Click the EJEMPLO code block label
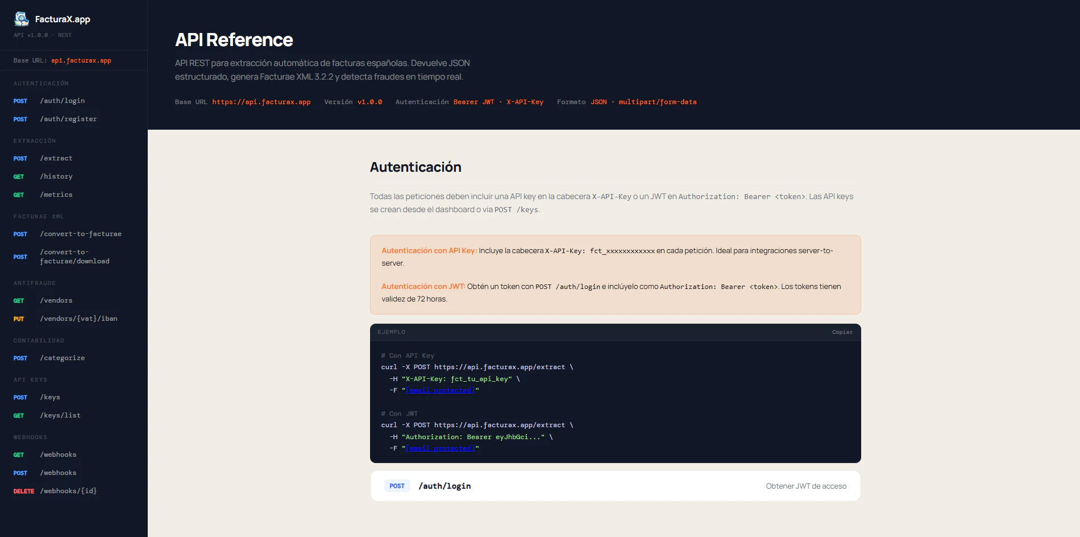The height and width of the screenshot is (537, 1080). pos(392,332)
